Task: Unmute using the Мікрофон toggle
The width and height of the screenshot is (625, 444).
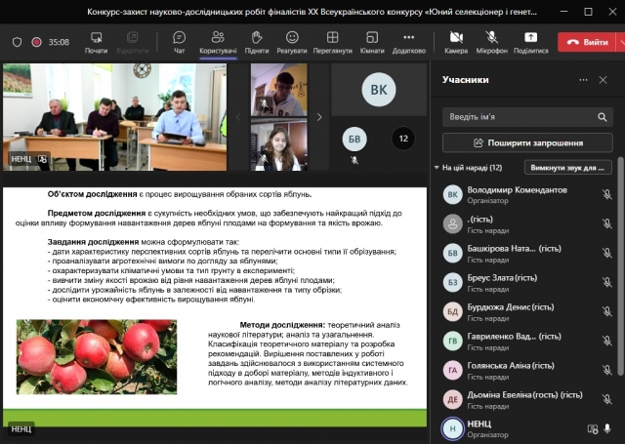Action: click(x=492, y=41)
